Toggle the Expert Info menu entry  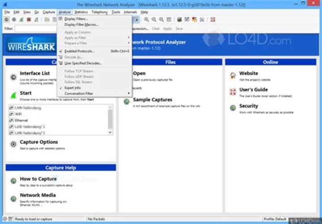tap(72, 88)
